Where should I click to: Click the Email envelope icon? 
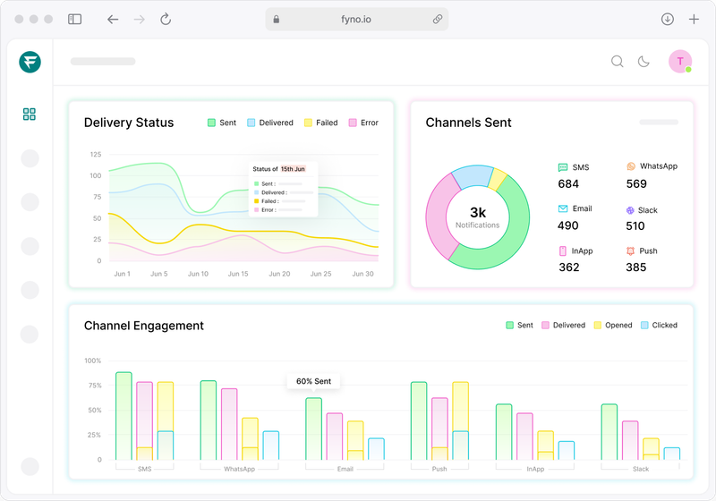(563, 208)
